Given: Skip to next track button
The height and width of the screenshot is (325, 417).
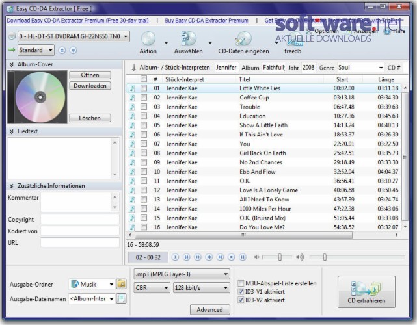Looking at the screenshot, I should point(220,257).
